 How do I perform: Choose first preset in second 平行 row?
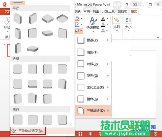[x=18, y=33]
